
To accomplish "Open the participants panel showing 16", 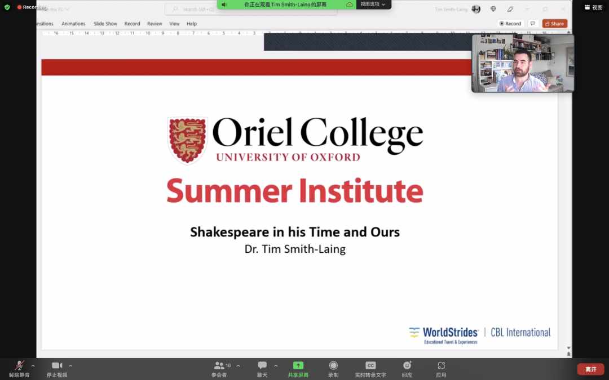I will 222,365.
